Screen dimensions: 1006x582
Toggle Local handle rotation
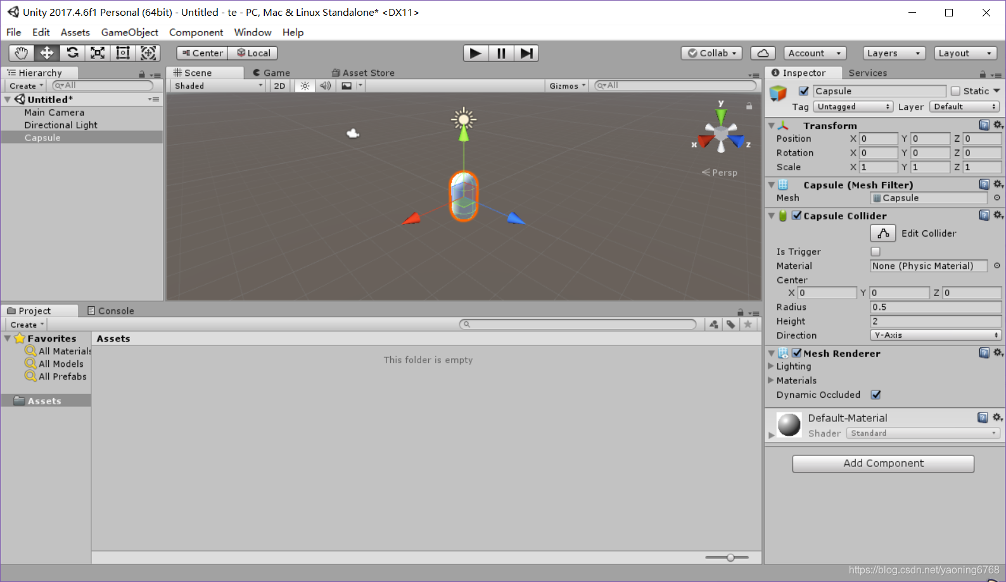[x=253, y=53]
